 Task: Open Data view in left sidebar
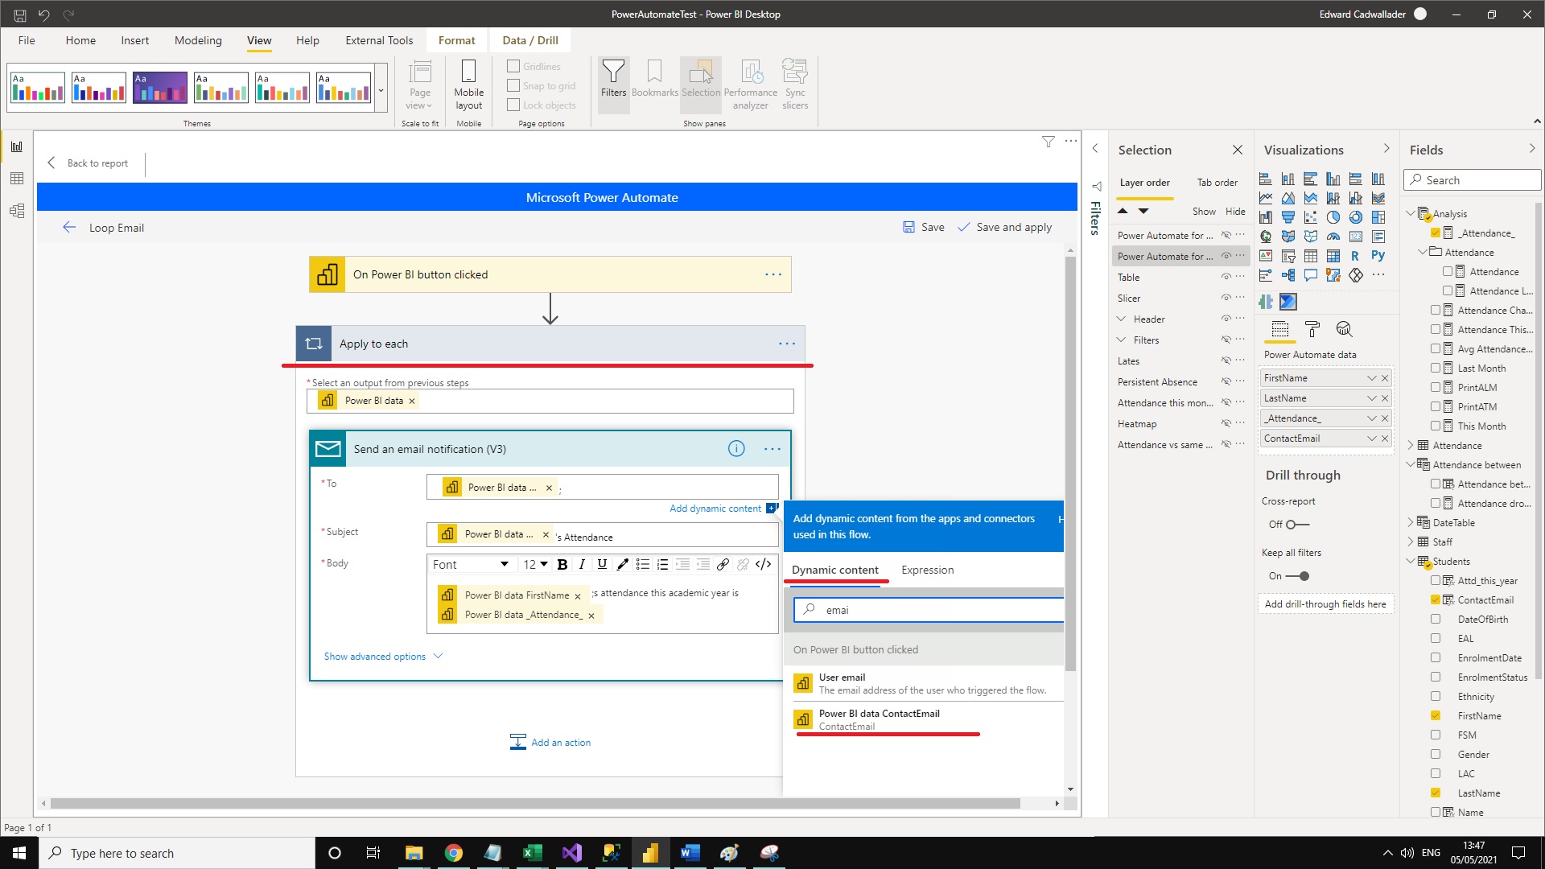17,179
